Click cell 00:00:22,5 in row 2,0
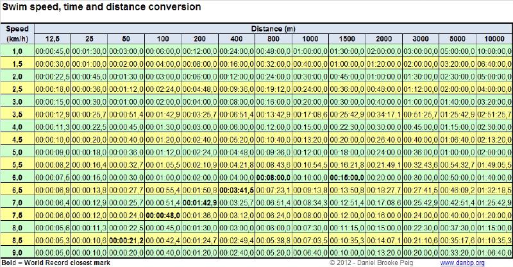The height and width of the screenshot is (267, 513). (x=53, y=76)
